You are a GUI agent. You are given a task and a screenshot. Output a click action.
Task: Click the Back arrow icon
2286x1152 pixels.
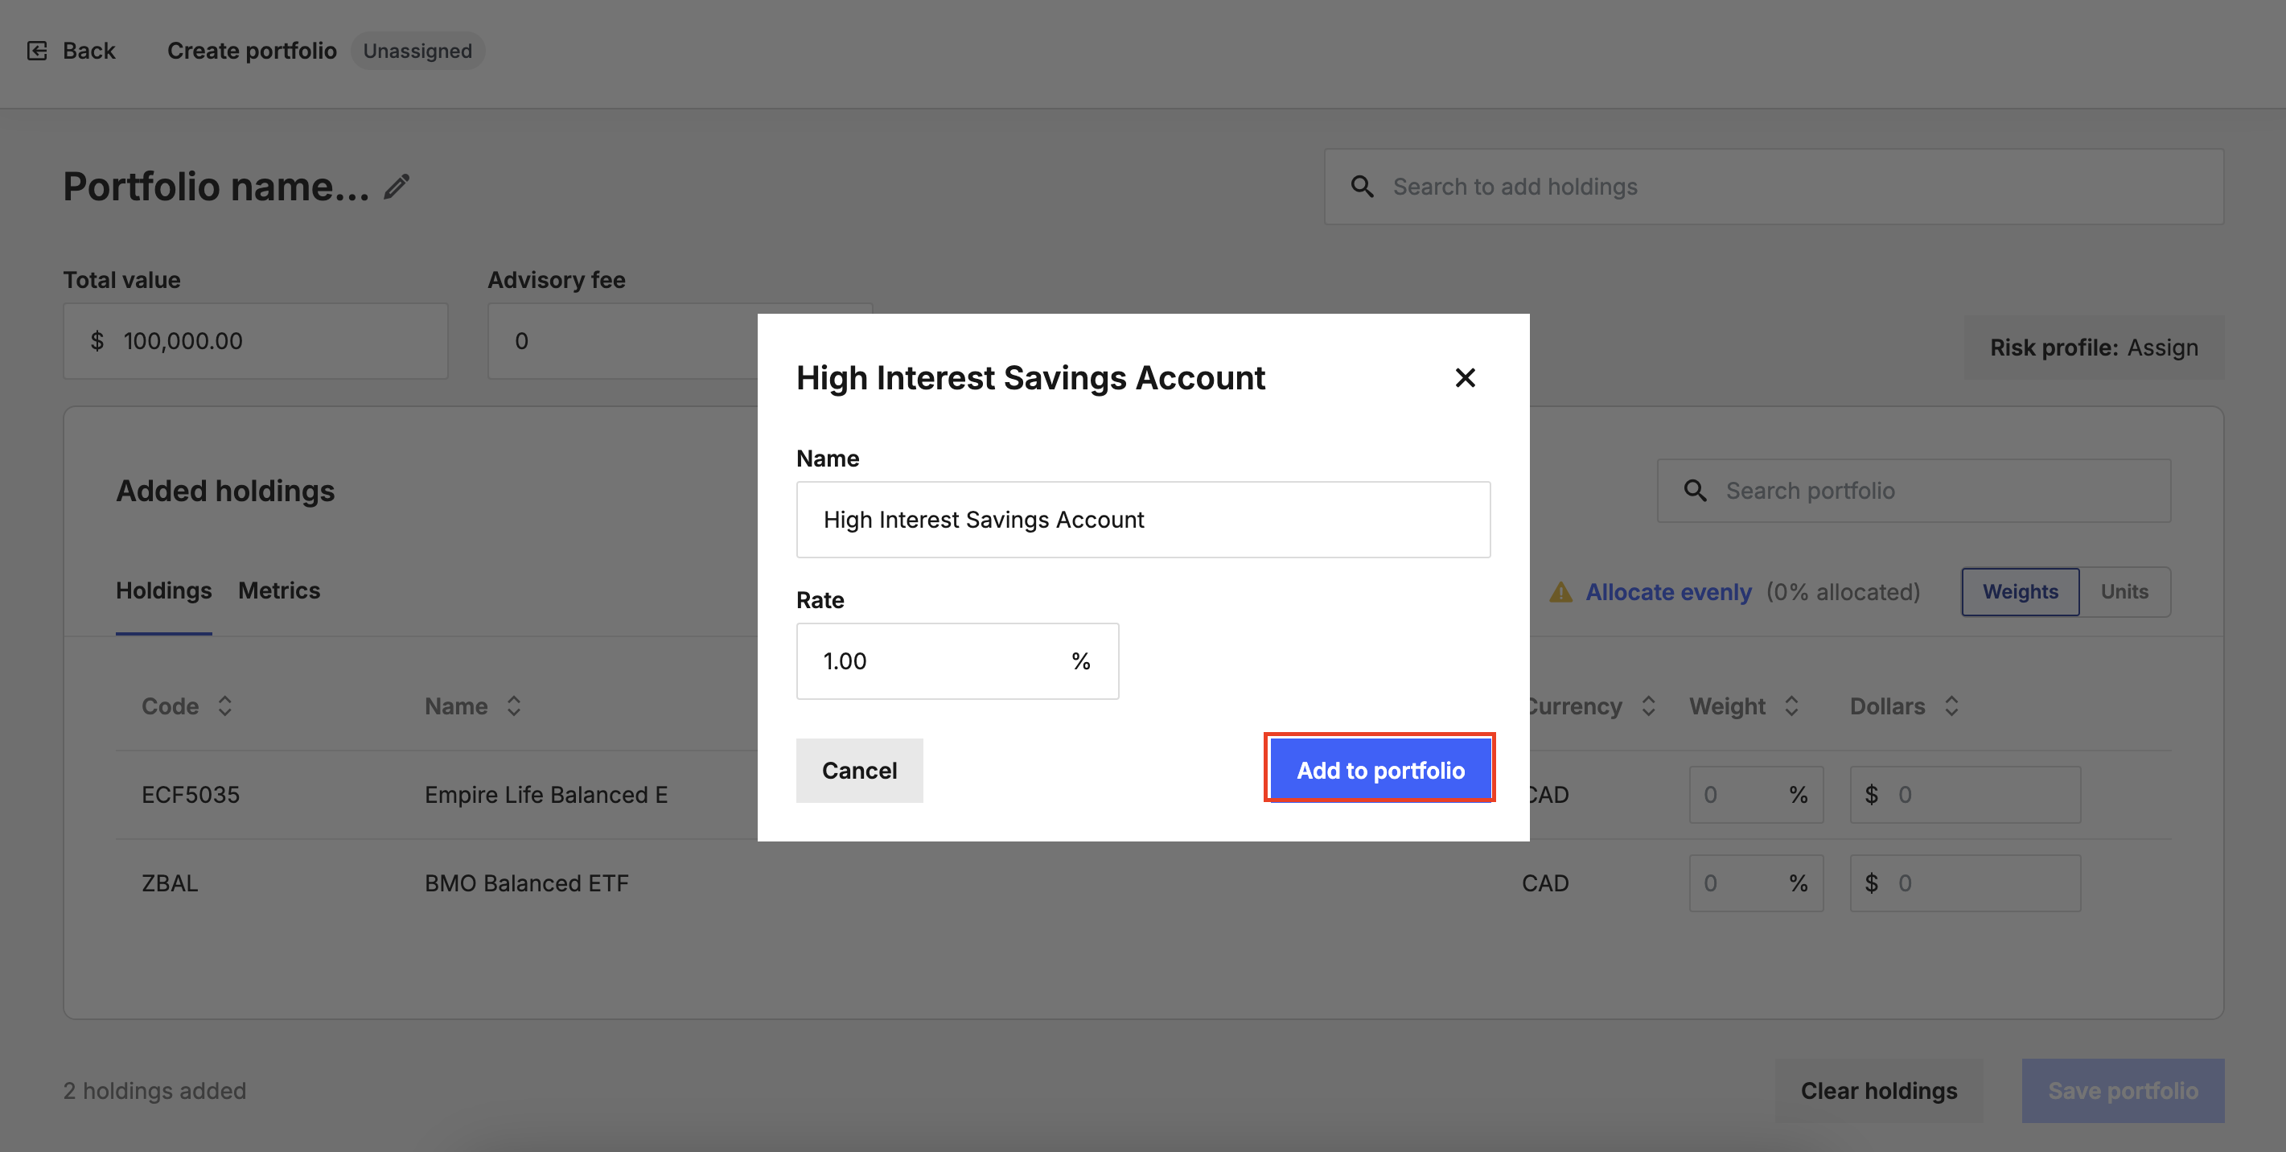37,51
